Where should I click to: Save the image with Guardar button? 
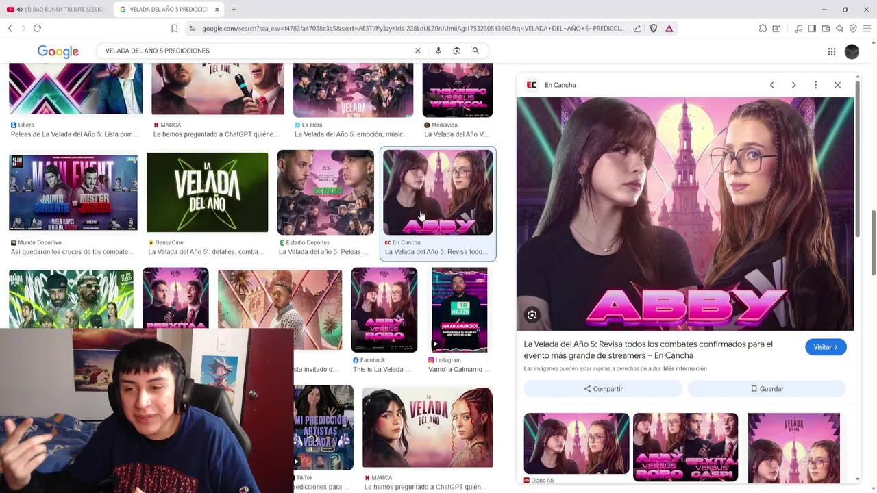(767, 389)
